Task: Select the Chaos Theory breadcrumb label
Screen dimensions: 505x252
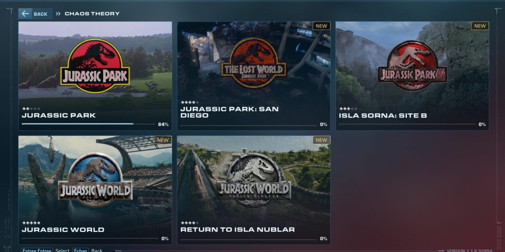Action: pyautogui.click(x=92, y=14)
